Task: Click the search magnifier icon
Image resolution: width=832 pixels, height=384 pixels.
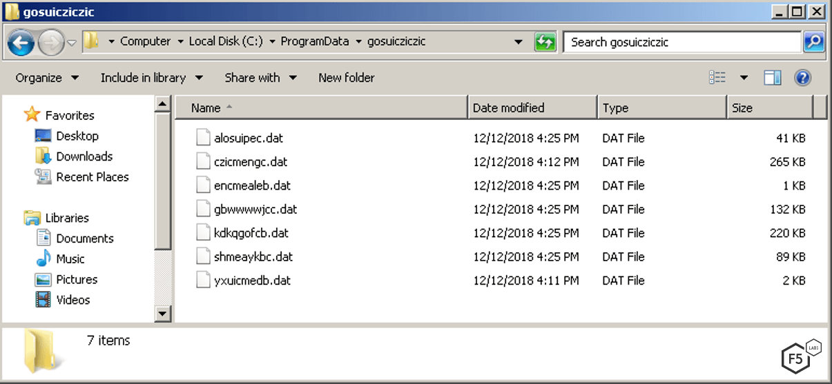Action: tap(813, 42)
